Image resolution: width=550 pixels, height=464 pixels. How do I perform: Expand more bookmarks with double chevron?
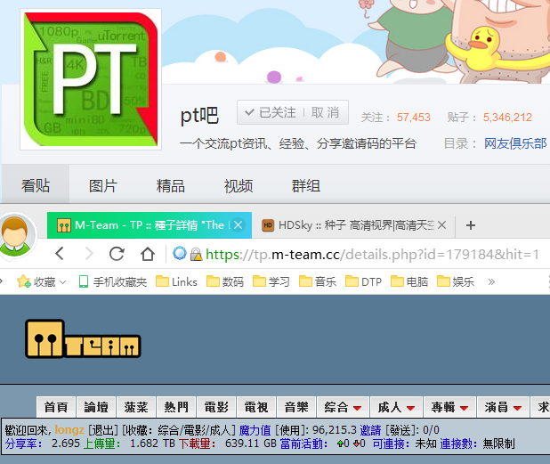click(x=491, y=281)
